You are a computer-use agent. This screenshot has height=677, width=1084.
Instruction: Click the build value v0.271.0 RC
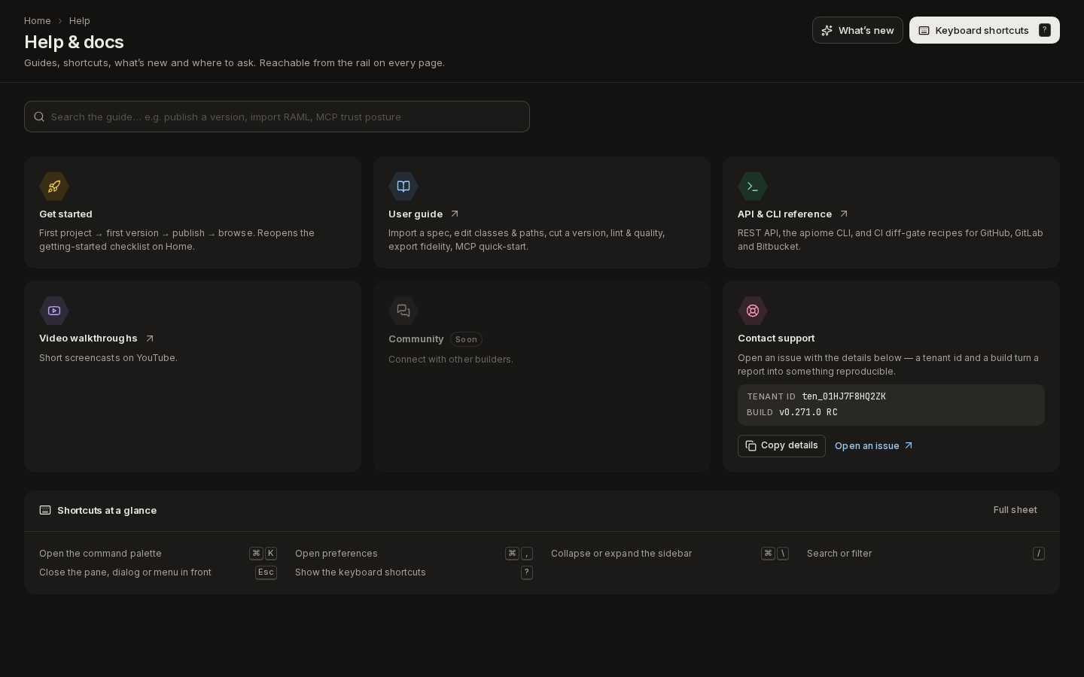pos(808,412)
